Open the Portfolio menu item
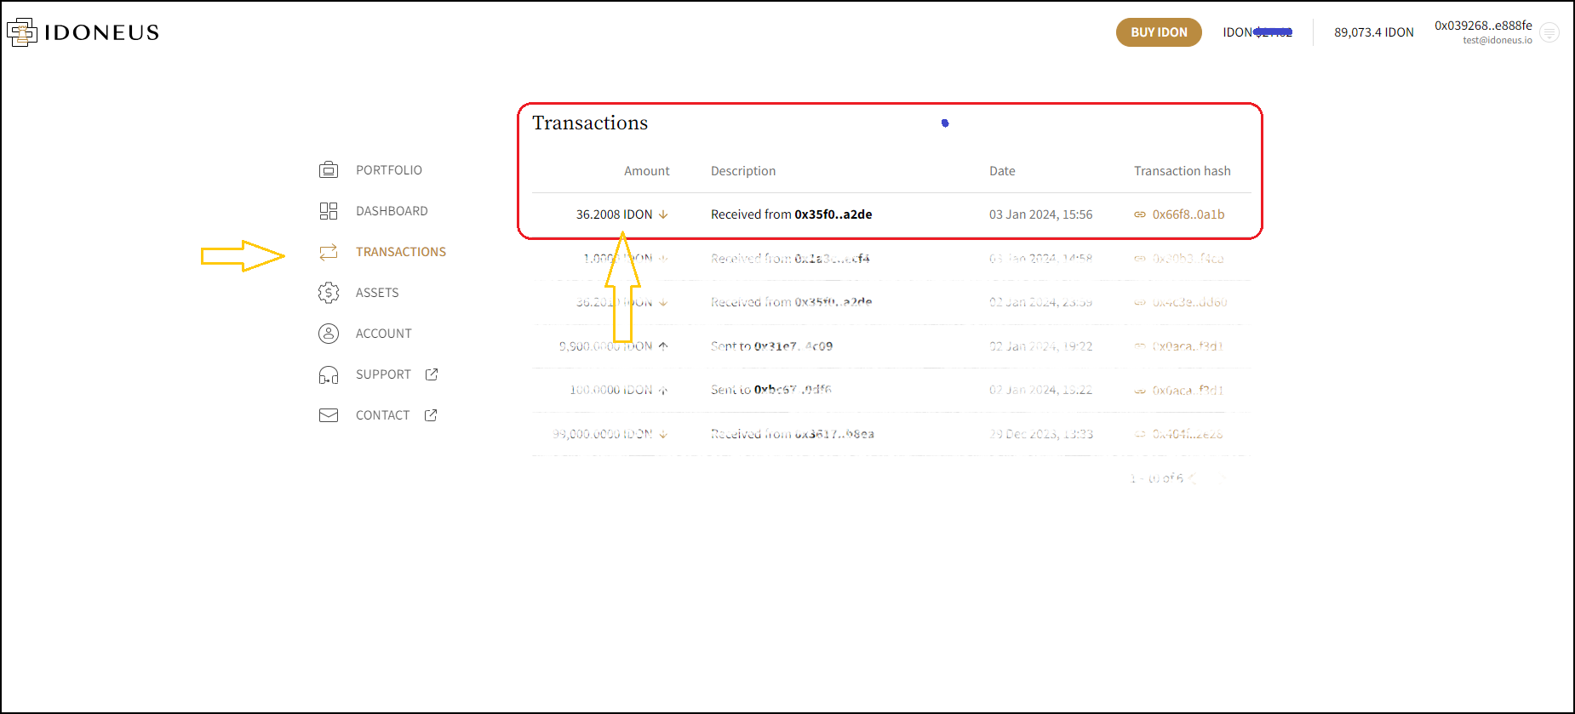The image size is (1575, 714). click(x=388, y=170)
